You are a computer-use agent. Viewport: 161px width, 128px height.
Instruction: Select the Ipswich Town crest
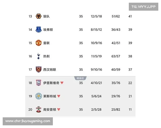tap(38, 83)
